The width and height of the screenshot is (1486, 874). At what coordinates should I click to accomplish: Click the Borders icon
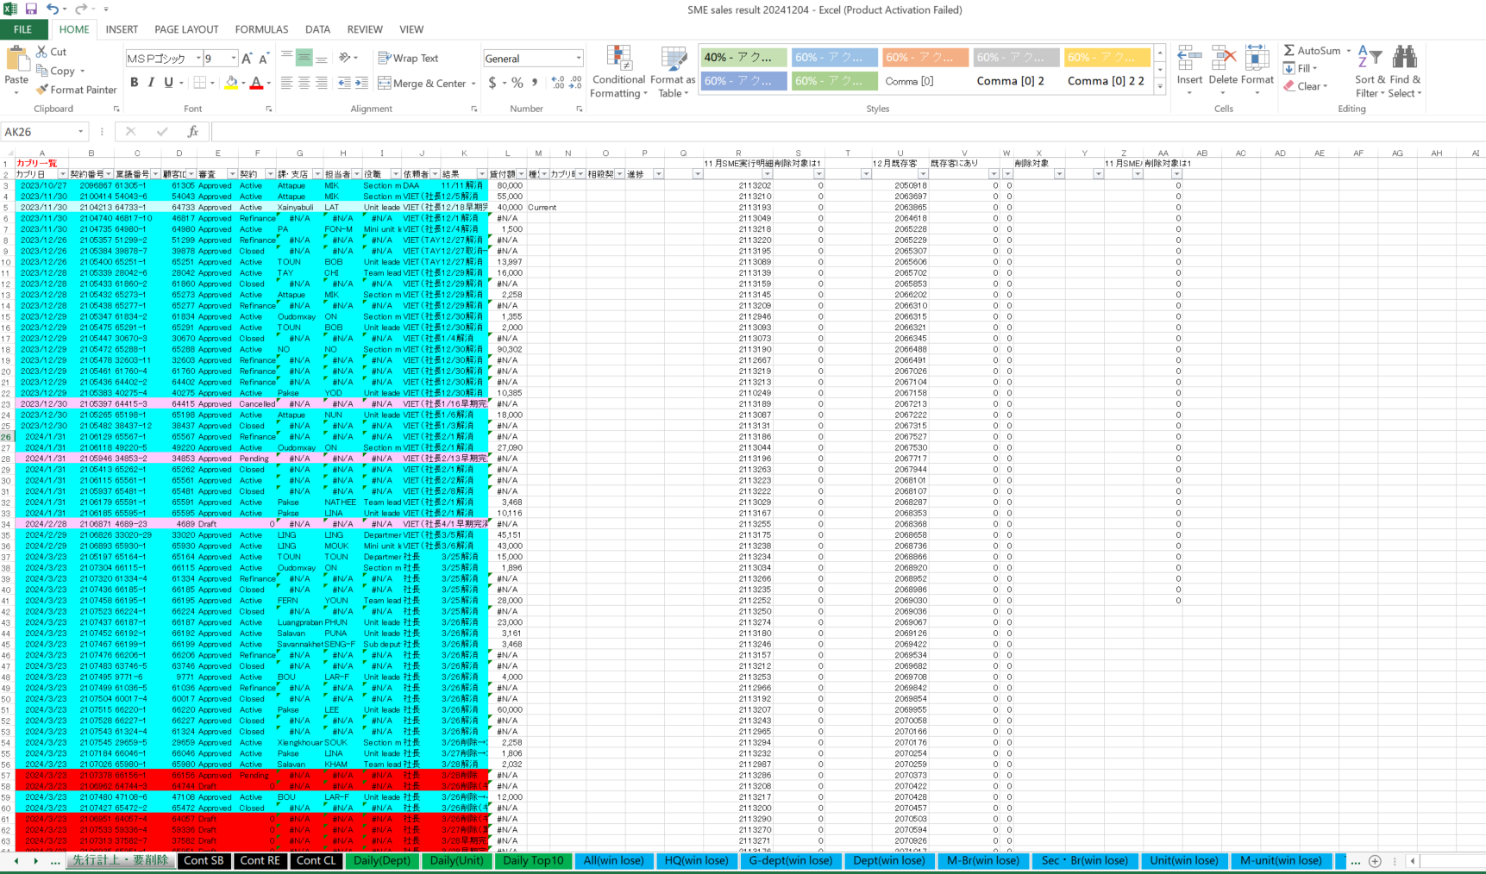pyautogui.click(x=200, y=83)
